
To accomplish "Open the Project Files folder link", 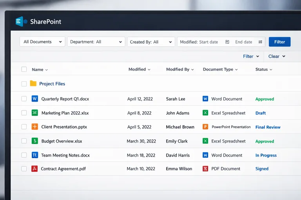I will tap(52, 84).
